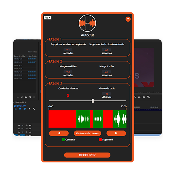Screen dimensions: 175x175
Task: Click the trim icon left of the camera
Action: [139, 97]
